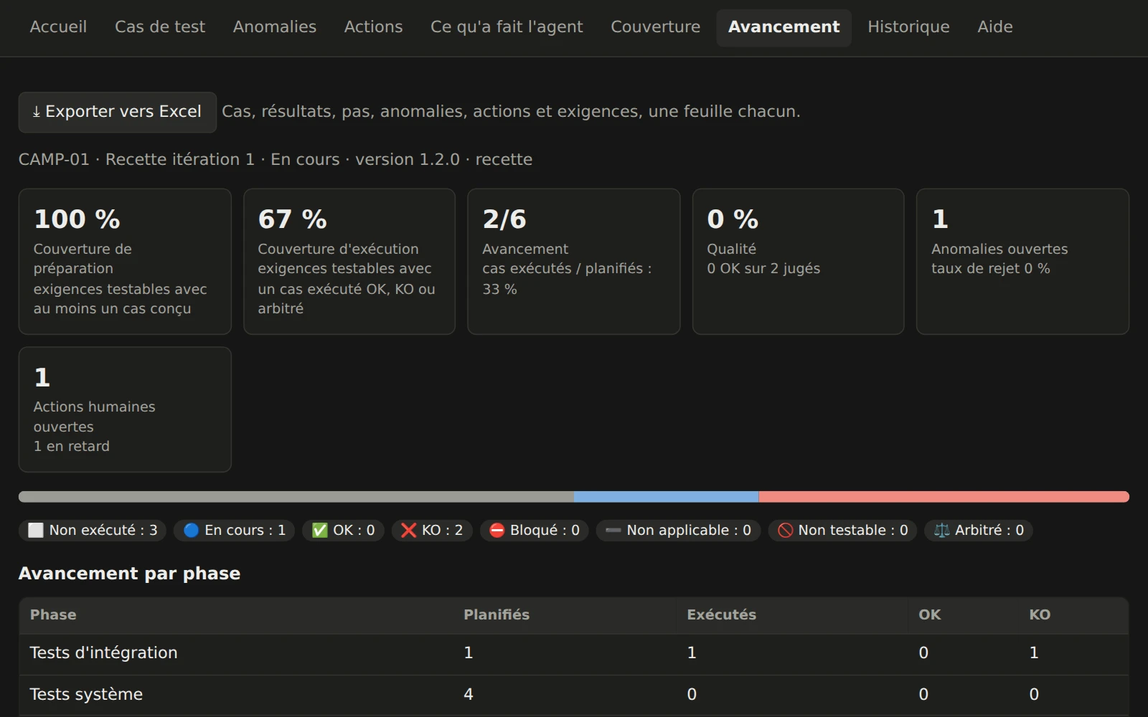The height and width of the screenshot is (717, 1148).
Task: Click the KO red cross chip
Action: [x=431, y=531]
